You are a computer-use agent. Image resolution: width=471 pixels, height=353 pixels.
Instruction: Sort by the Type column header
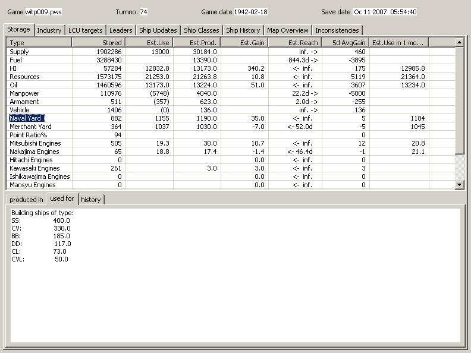pyautogui.click(x=39, y=43)
